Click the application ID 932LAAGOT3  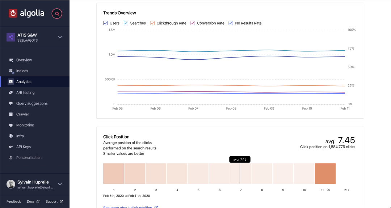(28, 41)
